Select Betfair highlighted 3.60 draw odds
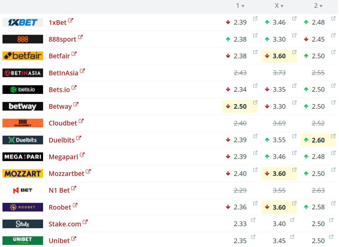The width and height of the screenshot is (339, 247). (x=279, y=56)
